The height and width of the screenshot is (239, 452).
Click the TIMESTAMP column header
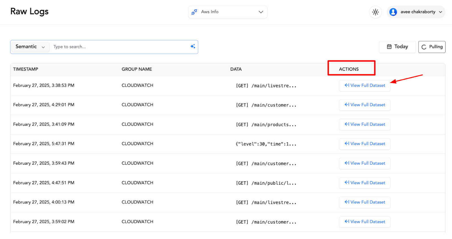26,69
